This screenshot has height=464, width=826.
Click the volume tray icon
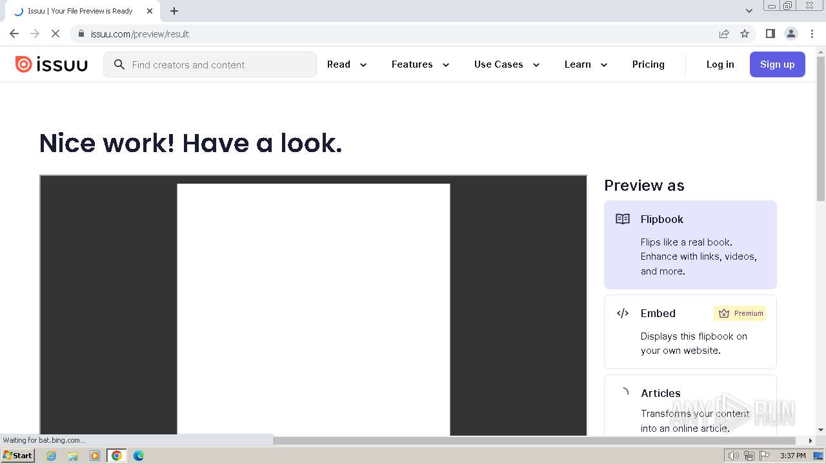(733, 456)
